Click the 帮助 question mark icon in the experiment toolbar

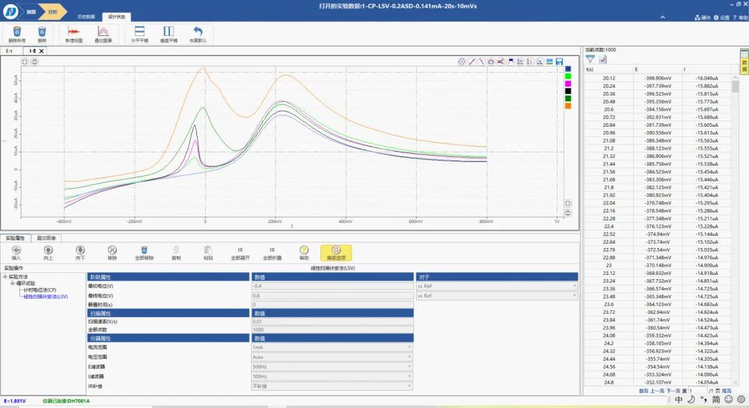304,250
